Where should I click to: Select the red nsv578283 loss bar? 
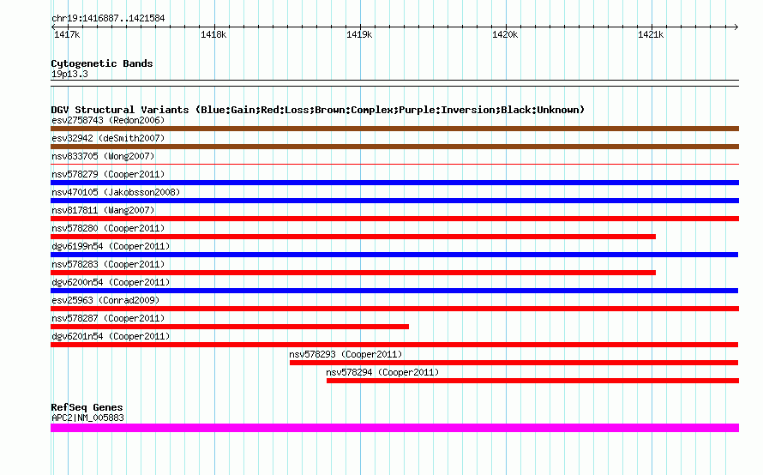click(x=353, y=273)
